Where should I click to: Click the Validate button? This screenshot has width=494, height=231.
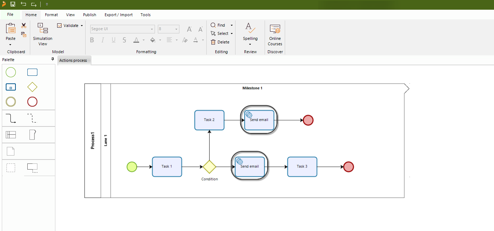[68, 26]
